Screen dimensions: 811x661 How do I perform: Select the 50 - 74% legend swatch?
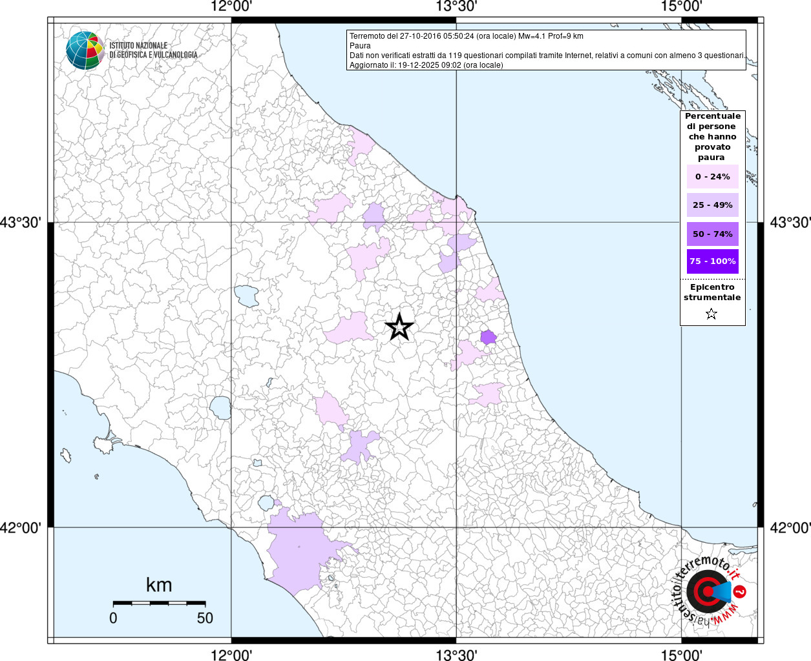click(x=712, y=234)
